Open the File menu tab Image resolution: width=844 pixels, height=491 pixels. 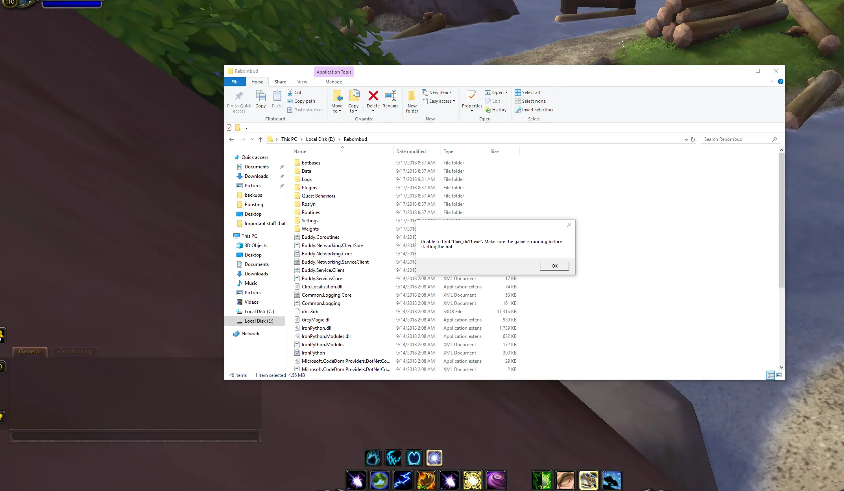coord(235,82)
